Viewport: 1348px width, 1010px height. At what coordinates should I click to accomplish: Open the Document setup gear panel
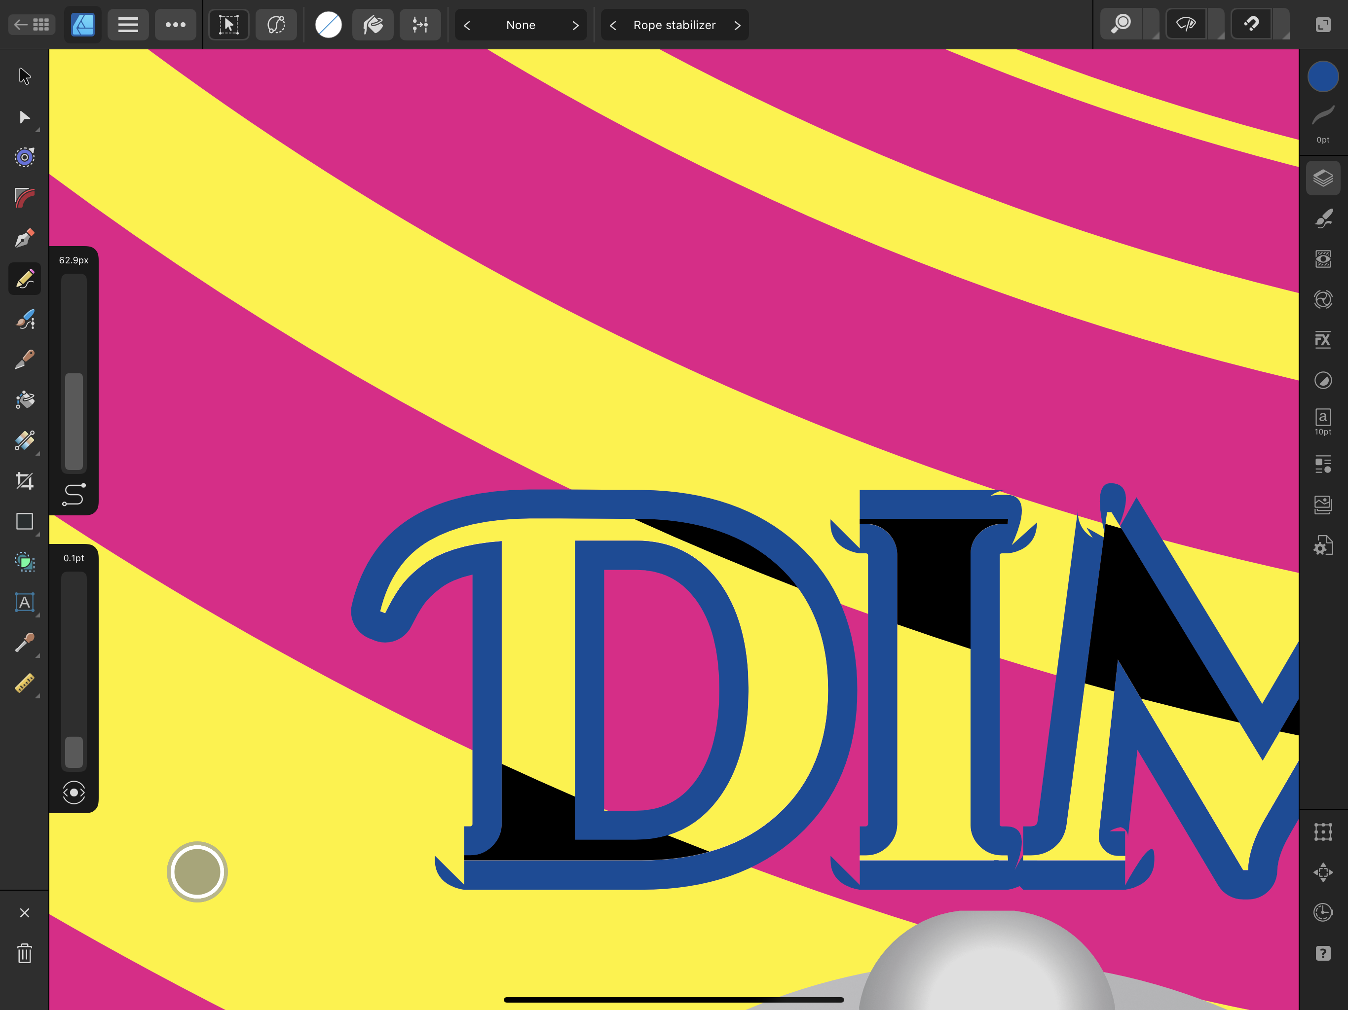[x=1322, y=545]
